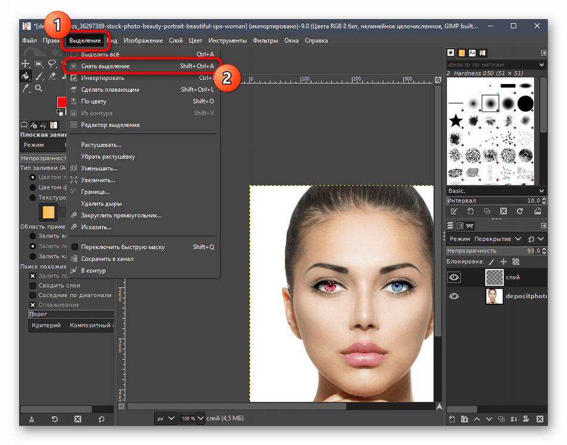Select the Zoom magnifier tool
The width and height of the screenshot is (567, 445).
39,88
